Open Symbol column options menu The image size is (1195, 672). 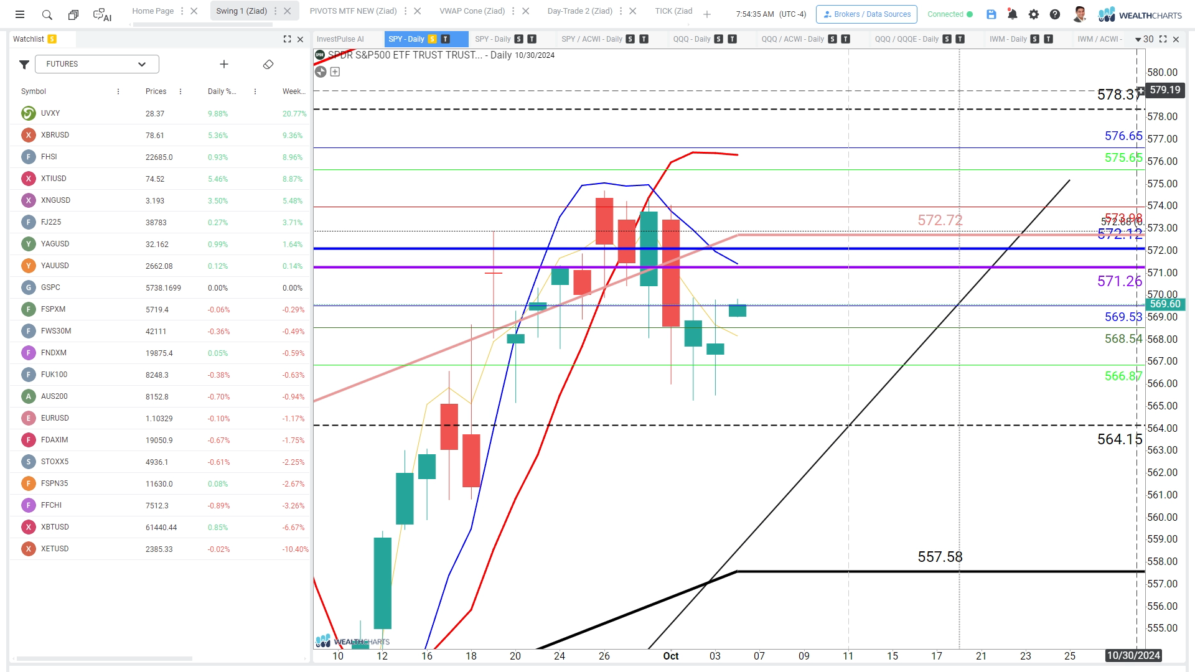coord(118,91)
